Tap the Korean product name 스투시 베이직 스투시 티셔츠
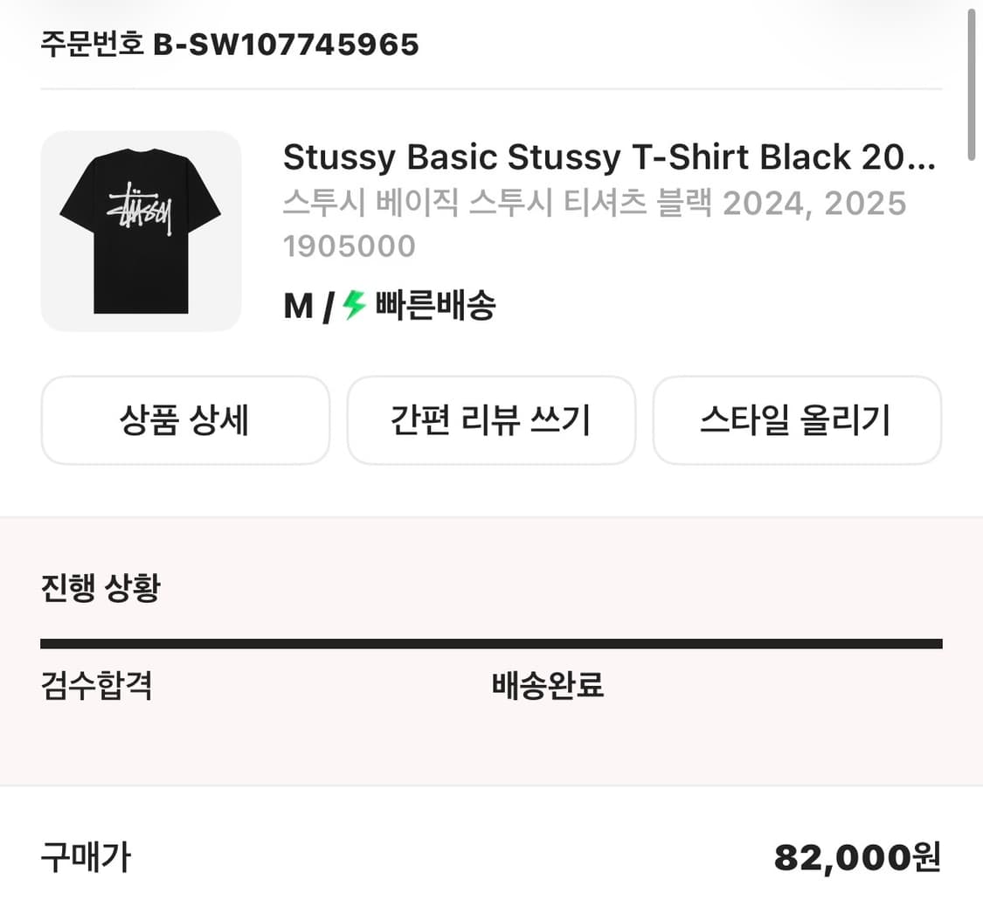The height and width of the screenshot is (907, 983). coord(594,204)
